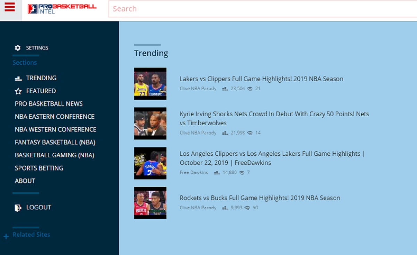This screenshot has height=255, width=417.
Task: Click signal icon next to 21
Action: click(250, 89)
